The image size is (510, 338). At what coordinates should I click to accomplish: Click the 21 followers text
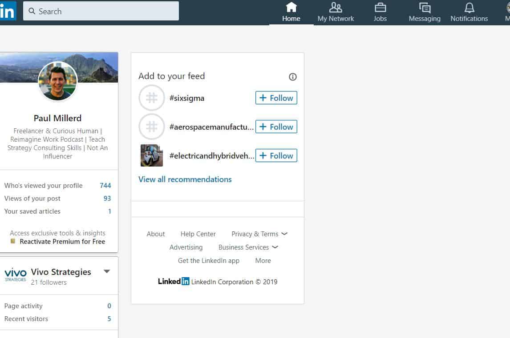click(49, 282)
